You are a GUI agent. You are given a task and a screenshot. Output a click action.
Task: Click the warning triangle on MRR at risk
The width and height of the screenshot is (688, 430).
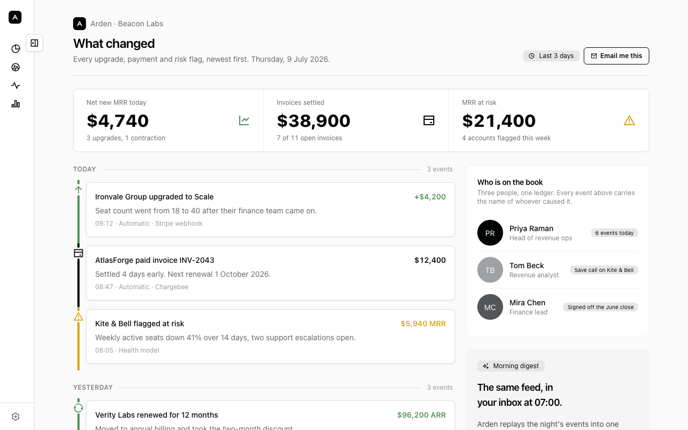[629, 120]
